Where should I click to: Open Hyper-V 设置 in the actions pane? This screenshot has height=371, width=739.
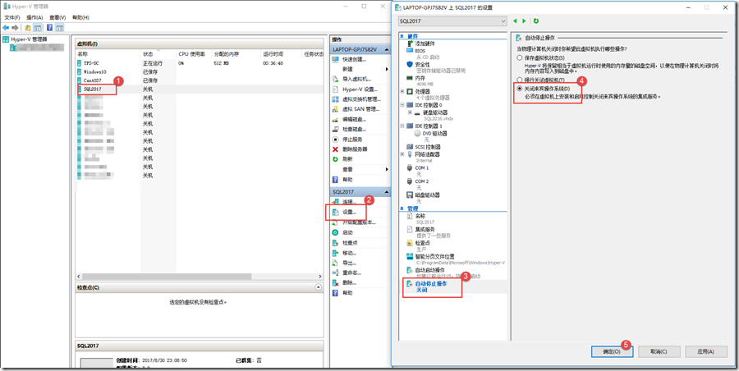coord(360,89)
